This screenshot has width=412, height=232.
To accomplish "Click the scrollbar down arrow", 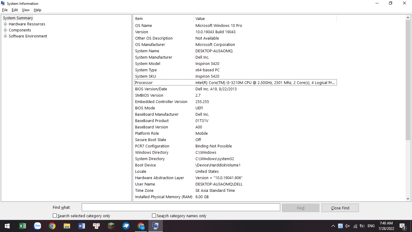I will 408,199.
